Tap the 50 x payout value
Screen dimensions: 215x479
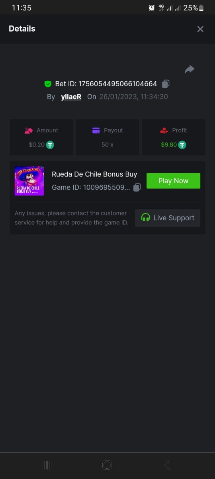[107, 144]
